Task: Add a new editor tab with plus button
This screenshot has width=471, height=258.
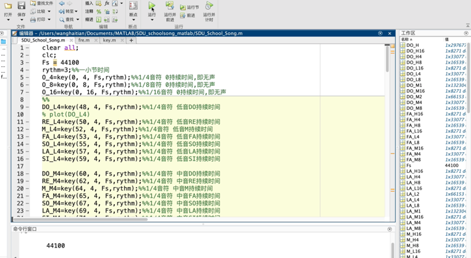Action: 131,40
